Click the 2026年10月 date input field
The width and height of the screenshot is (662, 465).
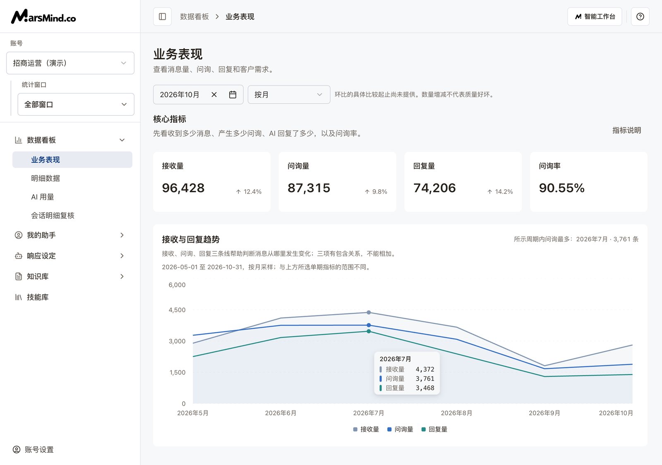(198, 95)
